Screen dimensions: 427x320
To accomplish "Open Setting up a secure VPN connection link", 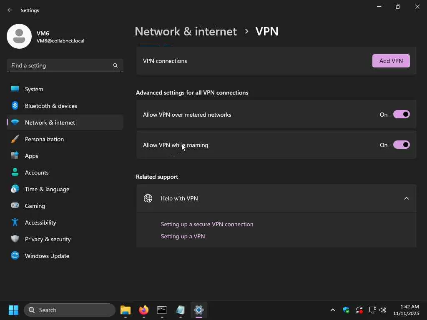I will [207, 224].
